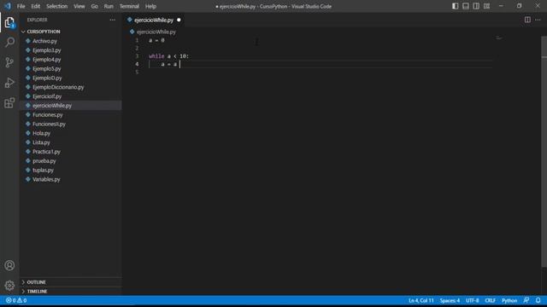Open the Go menu
Viewport: 547px width, 307px height.
click(94, 6)
